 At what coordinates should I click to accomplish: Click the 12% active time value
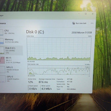pyautogui.click(x=30, y=82)
